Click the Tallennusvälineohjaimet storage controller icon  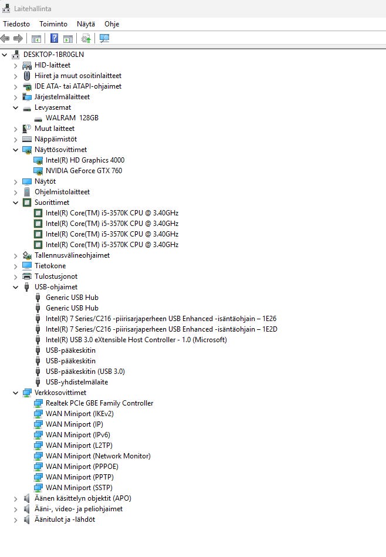click(x=27, y=255)
